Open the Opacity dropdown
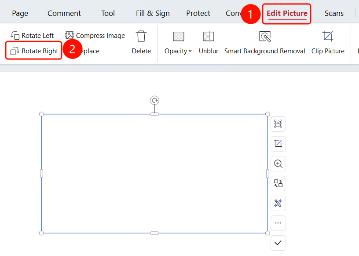The width and height of the screenshot is (359, 256). click(178, 43)
